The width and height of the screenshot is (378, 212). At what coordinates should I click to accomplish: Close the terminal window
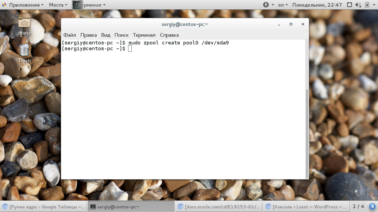click(303, 24)
